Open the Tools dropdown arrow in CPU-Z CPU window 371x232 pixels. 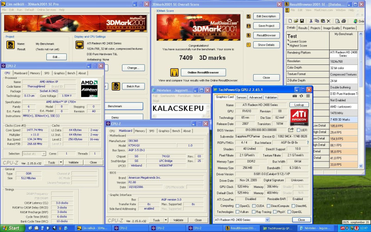tap(61, 162)
